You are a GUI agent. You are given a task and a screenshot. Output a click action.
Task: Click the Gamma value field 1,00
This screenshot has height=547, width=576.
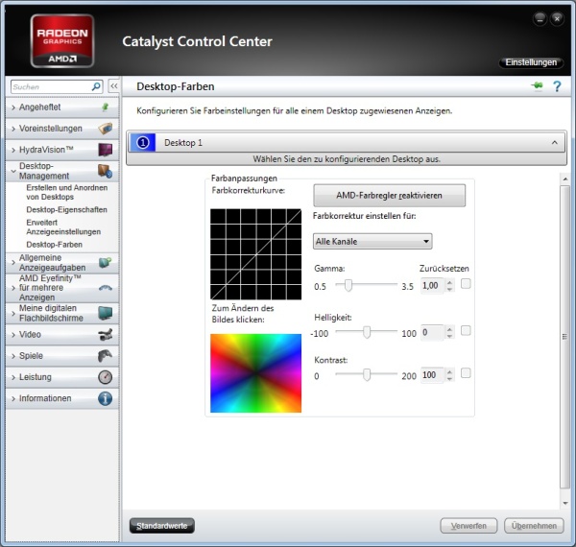tap(433, 285)
